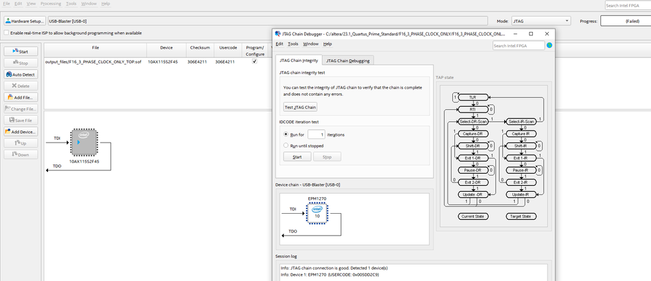Switch to JTAG Chain Debugging tab
This screenshot has width=651, height=281.
[347, 61]
